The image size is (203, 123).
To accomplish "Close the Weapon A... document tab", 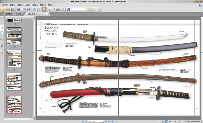I will click(48, 14).
